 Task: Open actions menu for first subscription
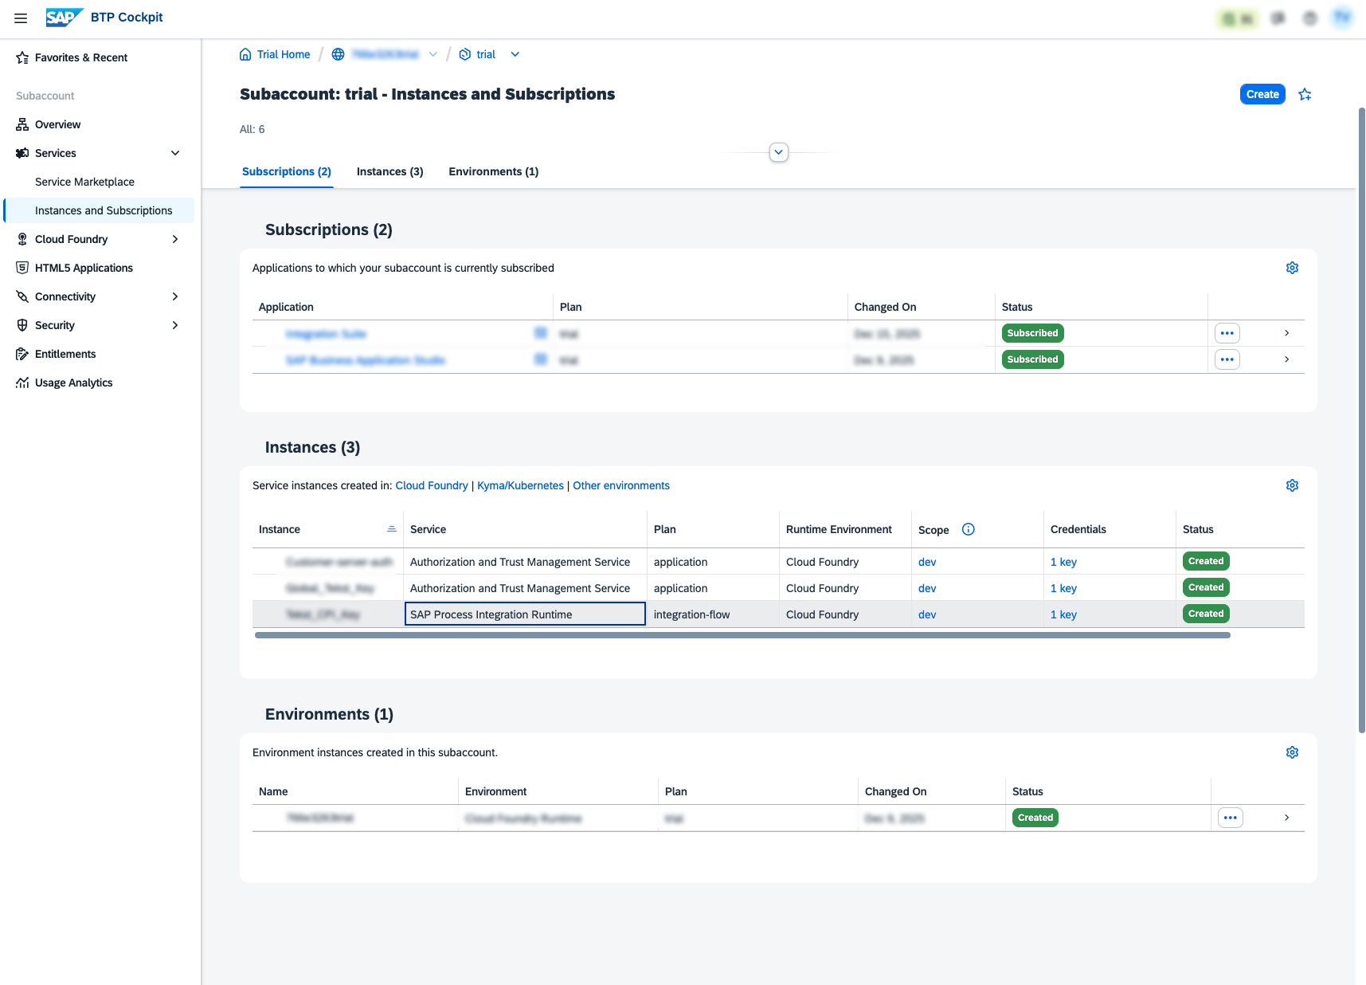(1227, 333)
